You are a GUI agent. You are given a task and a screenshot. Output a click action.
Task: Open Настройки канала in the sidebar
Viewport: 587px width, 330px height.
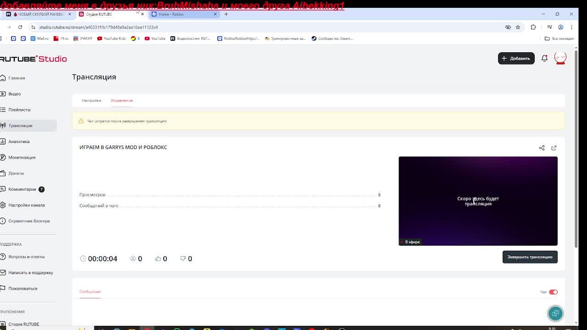click(x=26, y=205)
